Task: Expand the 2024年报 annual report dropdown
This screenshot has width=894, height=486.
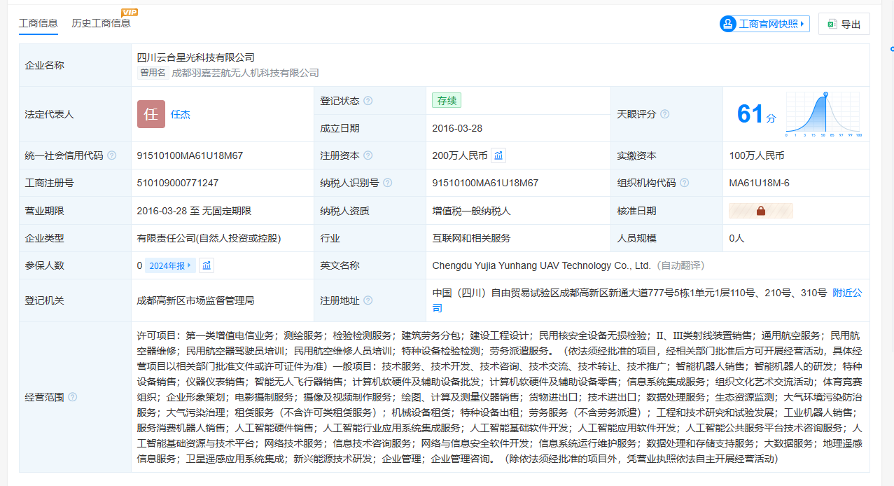Action: point(170,265)
